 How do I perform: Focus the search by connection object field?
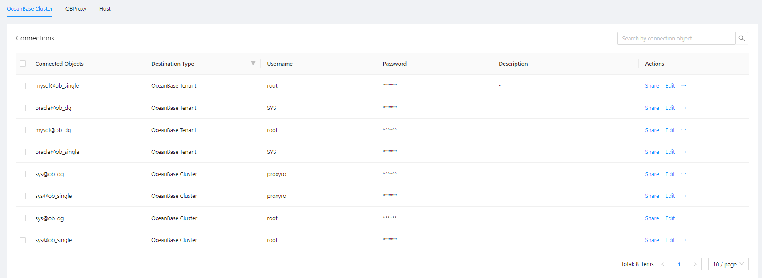pos(676,39)
